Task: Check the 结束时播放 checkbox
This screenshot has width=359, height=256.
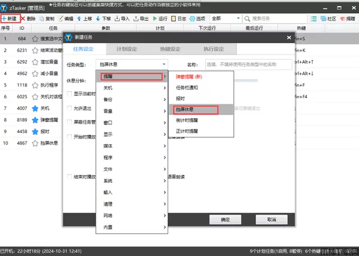Action: click(69, 176)
